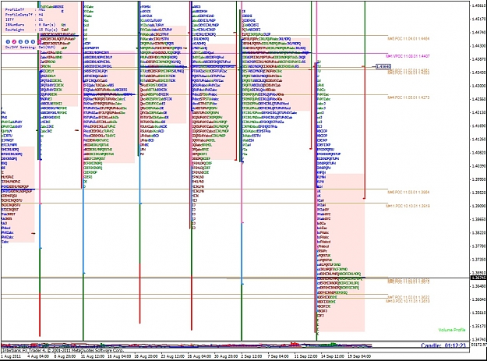The height and width of the screenshot is (361, 487).
Task: Click the boxed 1.43640 price tag
Action: point(383,66)
